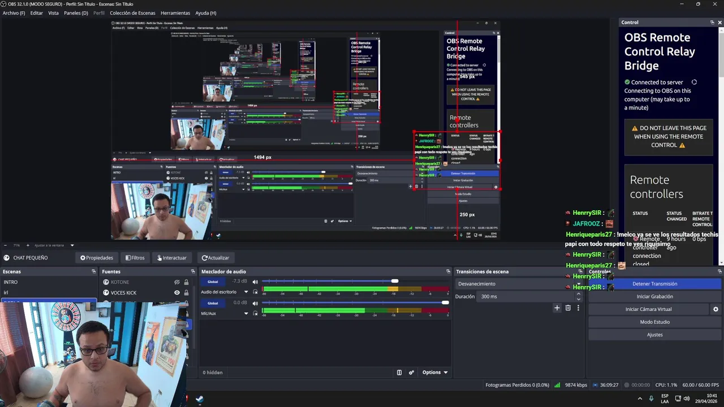Screen dimensions: 724x407
Task: Show hidden tray icons chevron
Action: (x=640, y=399)
